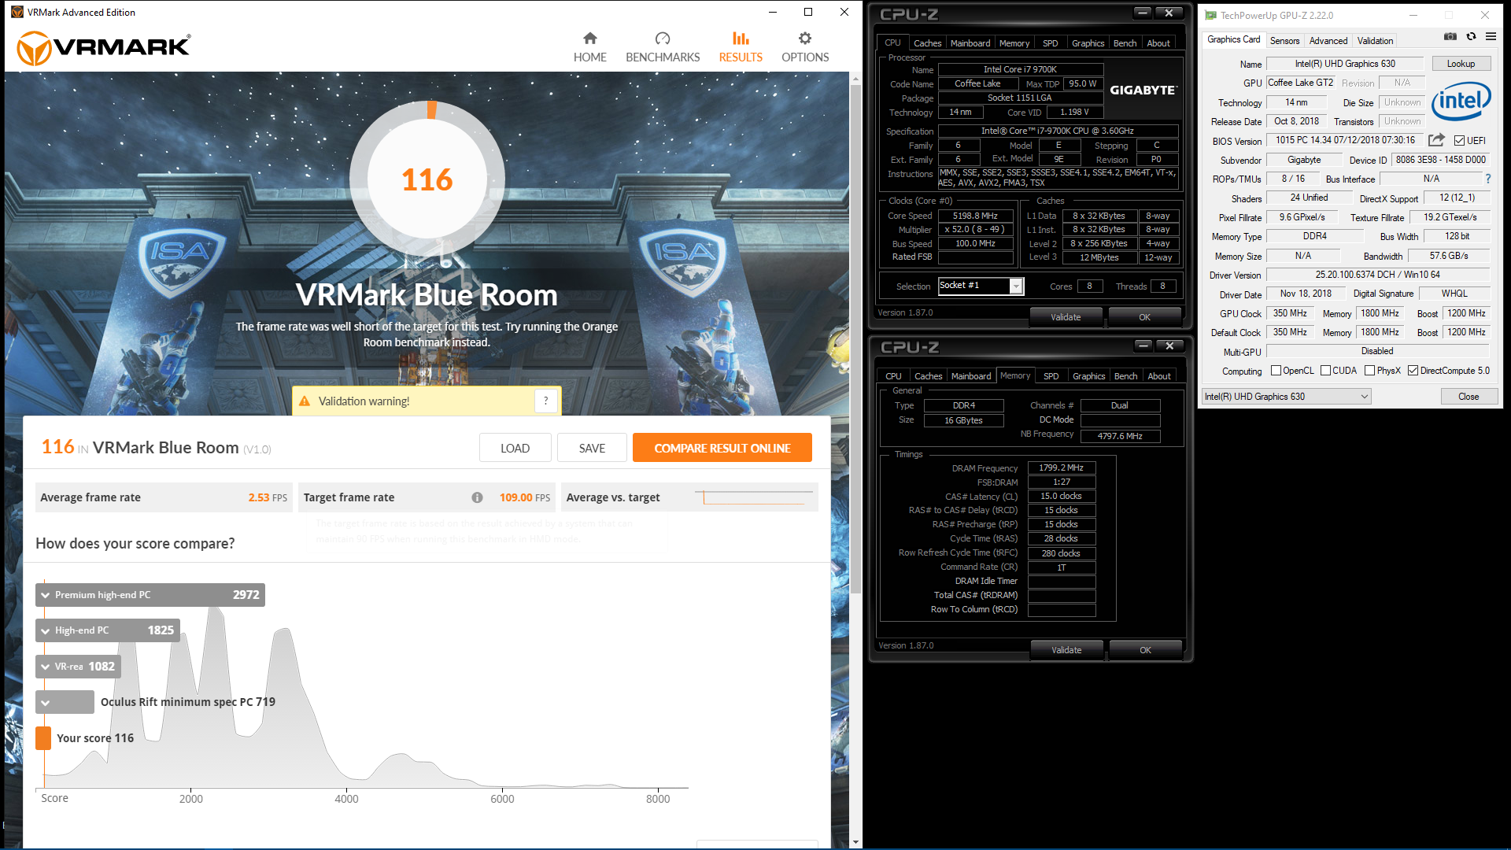
Task: Click the Average frame rate 2.53 FPS value
Action: 267,497
